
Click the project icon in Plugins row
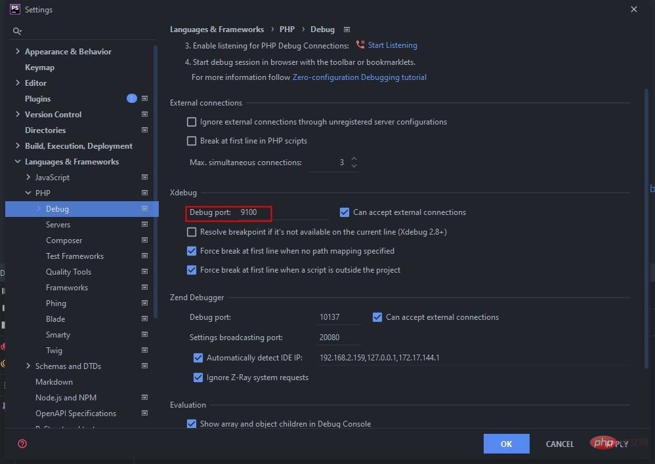[x=144, y=98]
